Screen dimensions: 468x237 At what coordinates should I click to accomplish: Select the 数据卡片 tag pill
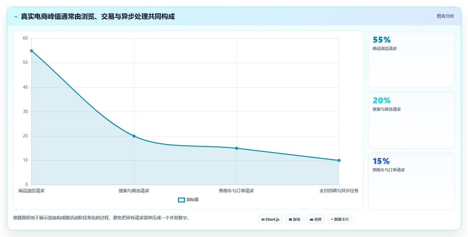(340, 219)
